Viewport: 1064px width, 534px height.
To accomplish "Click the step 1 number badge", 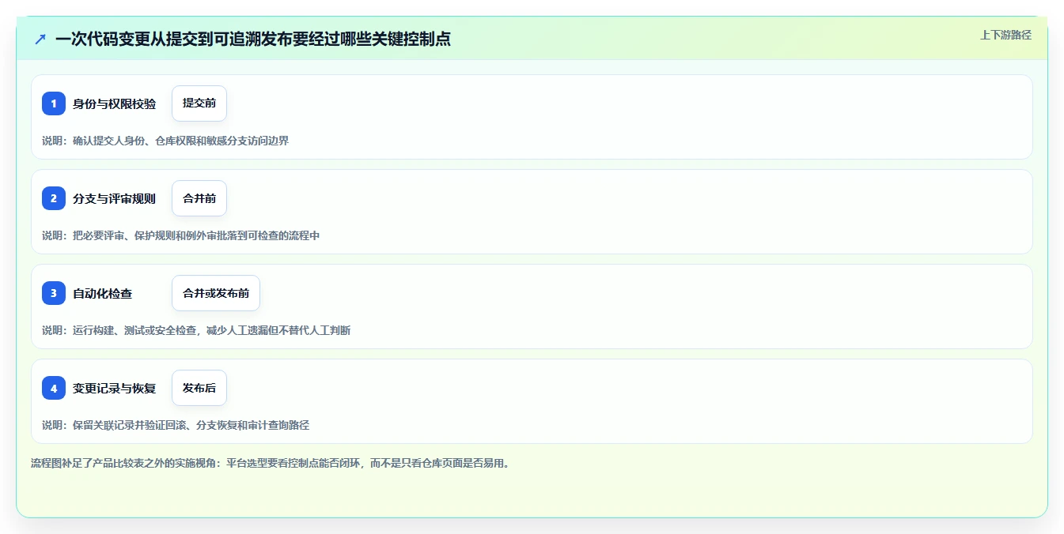I will click(54, 103).
